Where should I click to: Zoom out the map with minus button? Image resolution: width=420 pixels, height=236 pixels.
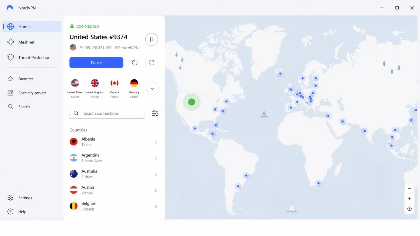[x=409, y=188]
